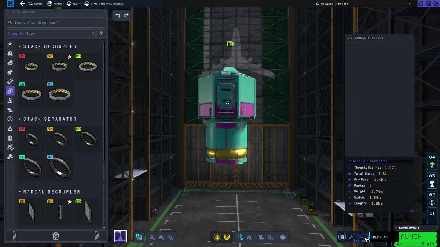Select the highlighted coupling parts category

pyautogui.click(x=10, y=91)
